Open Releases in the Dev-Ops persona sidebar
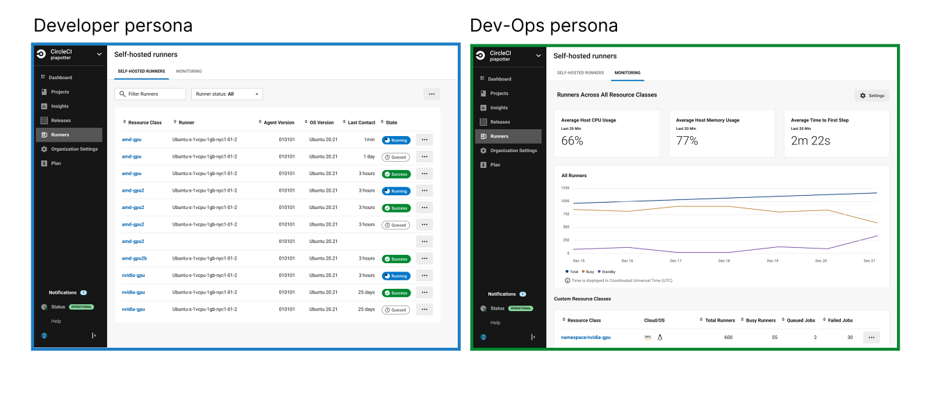931x393 pixels. pos(500,122)
